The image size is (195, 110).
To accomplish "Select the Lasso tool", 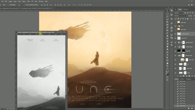I will point(167,16).
